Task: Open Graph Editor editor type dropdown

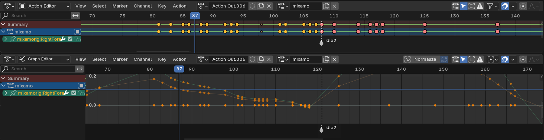Action: coord(9,59)
